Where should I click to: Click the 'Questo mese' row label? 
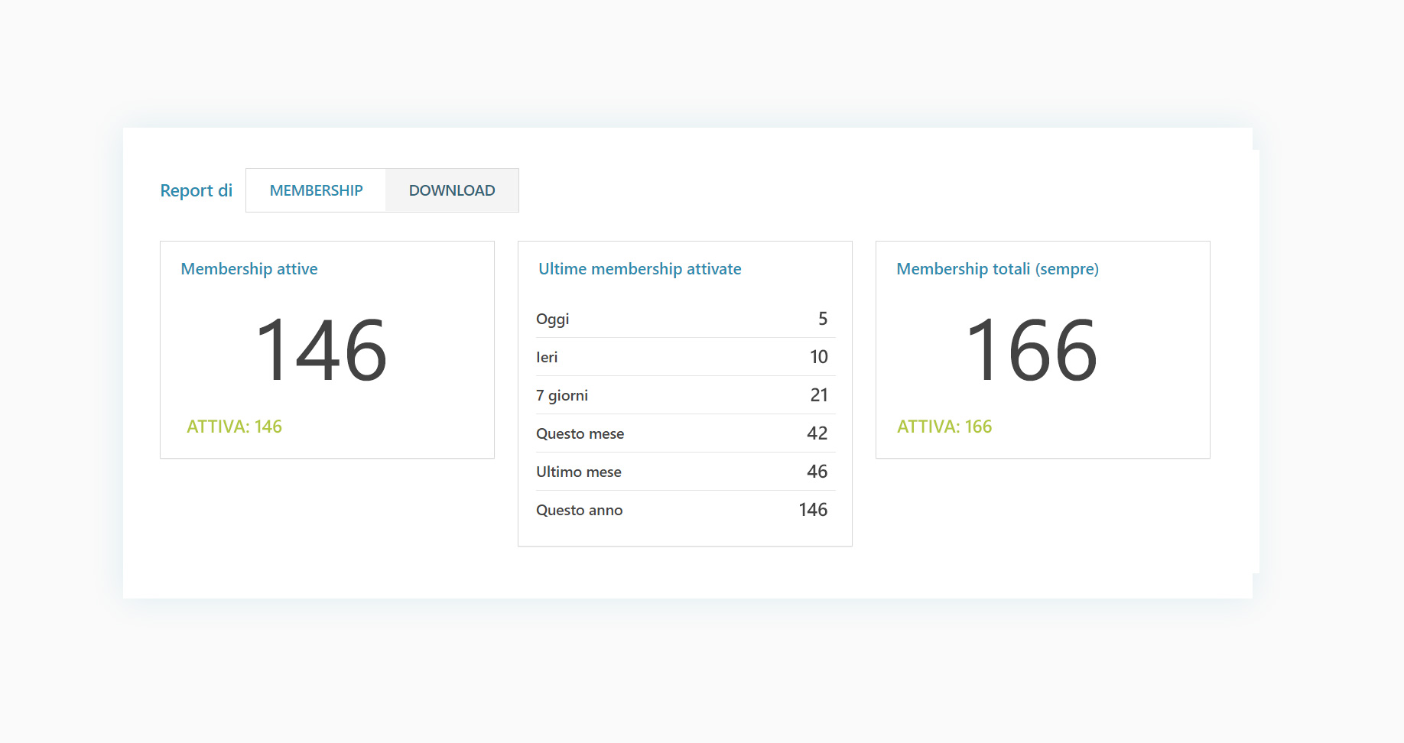(x=580, y=433)
